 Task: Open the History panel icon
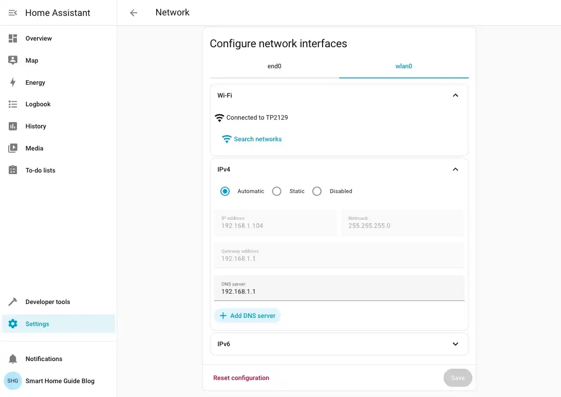click(x=12, y=126)
